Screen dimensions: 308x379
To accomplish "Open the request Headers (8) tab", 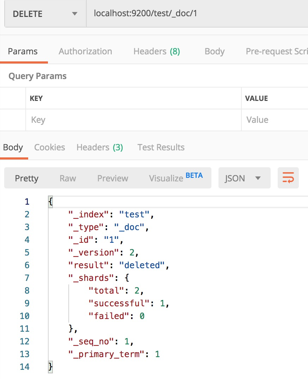I will click(x=156, y=52).
